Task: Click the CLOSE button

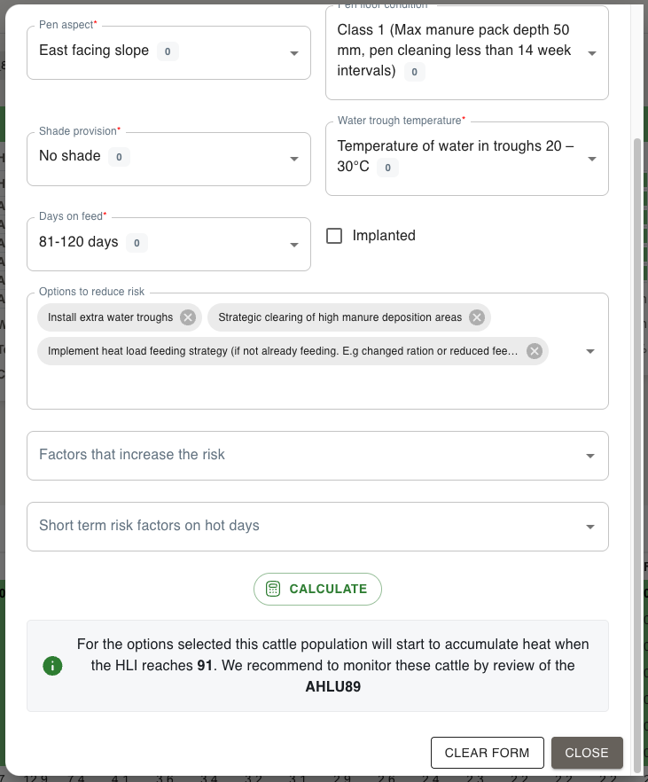Action: tap(587, 753)
